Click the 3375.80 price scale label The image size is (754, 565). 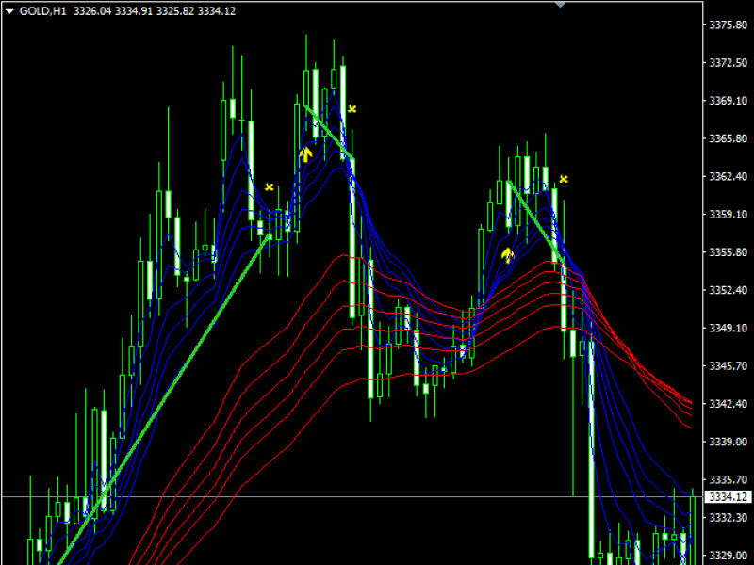tap(727, 25)
